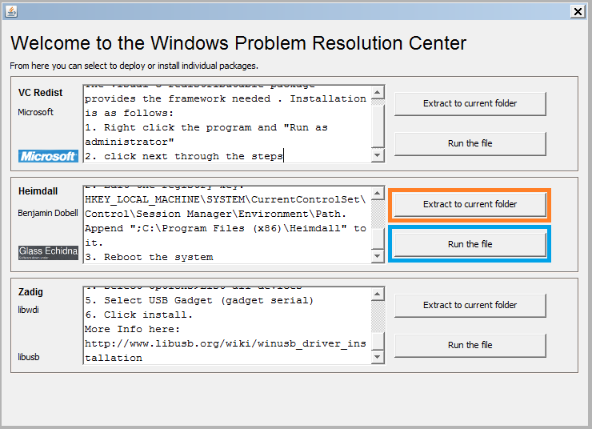Click inside the Heimdall instructions text area
The image size is (592, 429).
tap(227, 225)
